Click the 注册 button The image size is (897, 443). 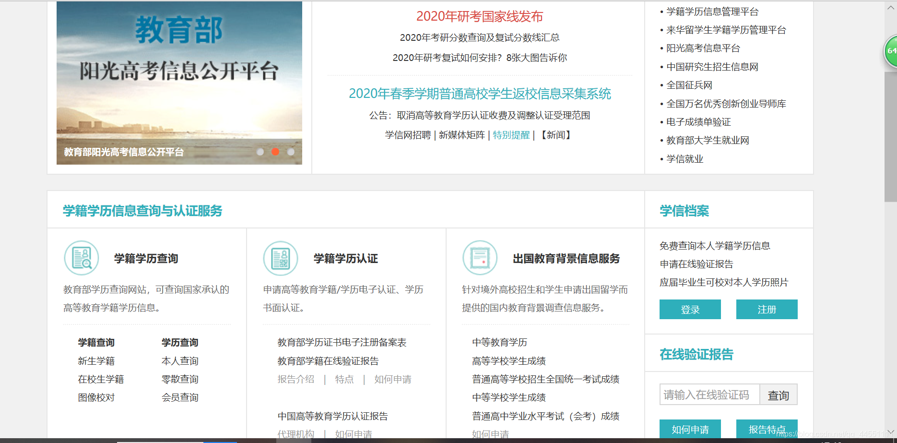pyautogui.click(x=767, y=310)
